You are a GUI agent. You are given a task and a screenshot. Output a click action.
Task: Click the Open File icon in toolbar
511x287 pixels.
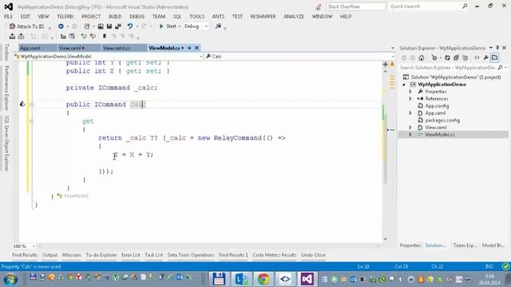click(101, 26)
